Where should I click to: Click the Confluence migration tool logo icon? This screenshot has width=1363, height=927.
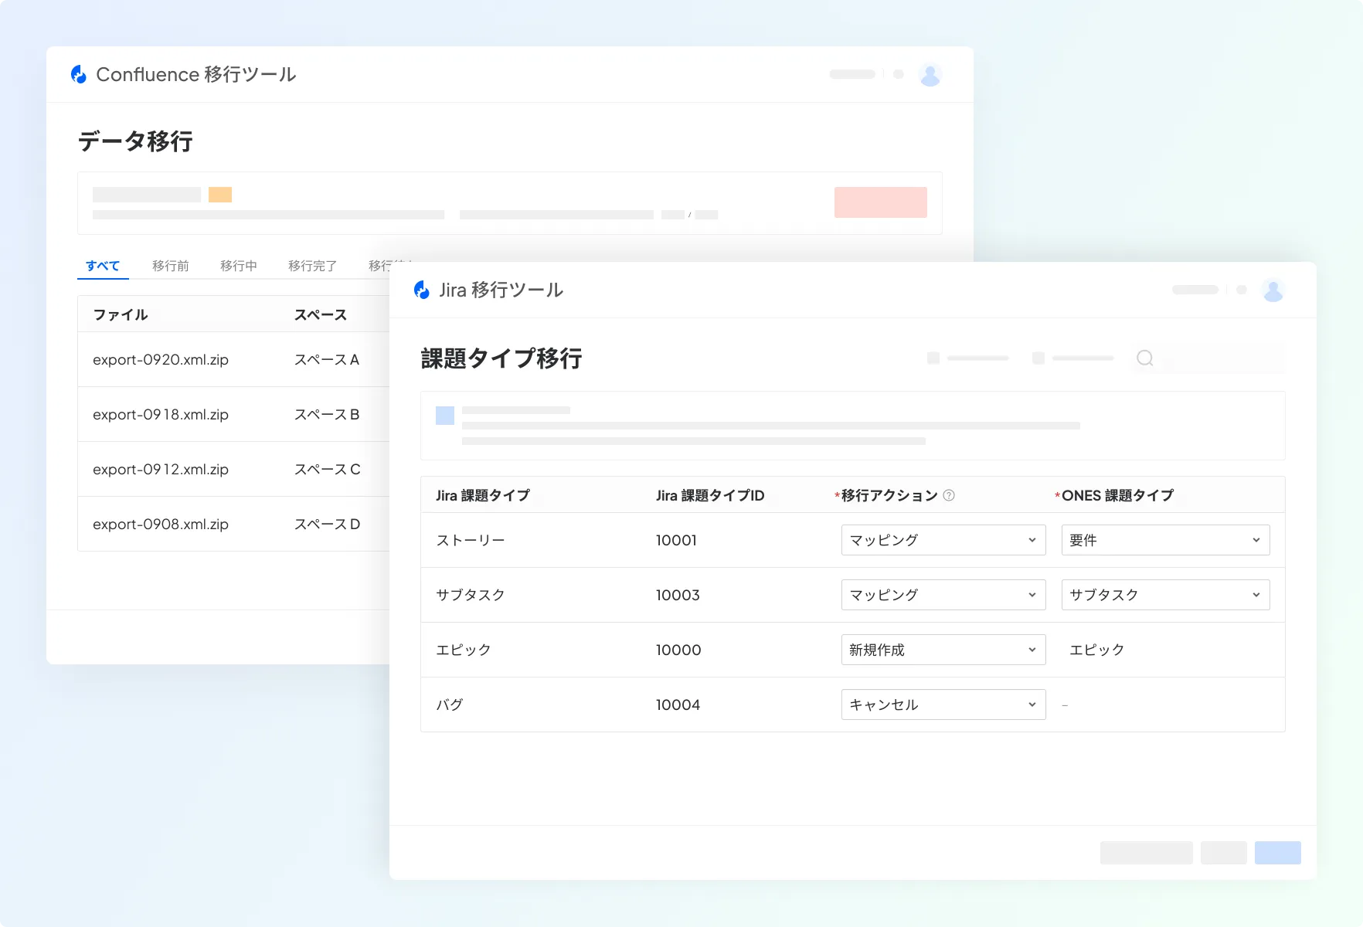79,74
